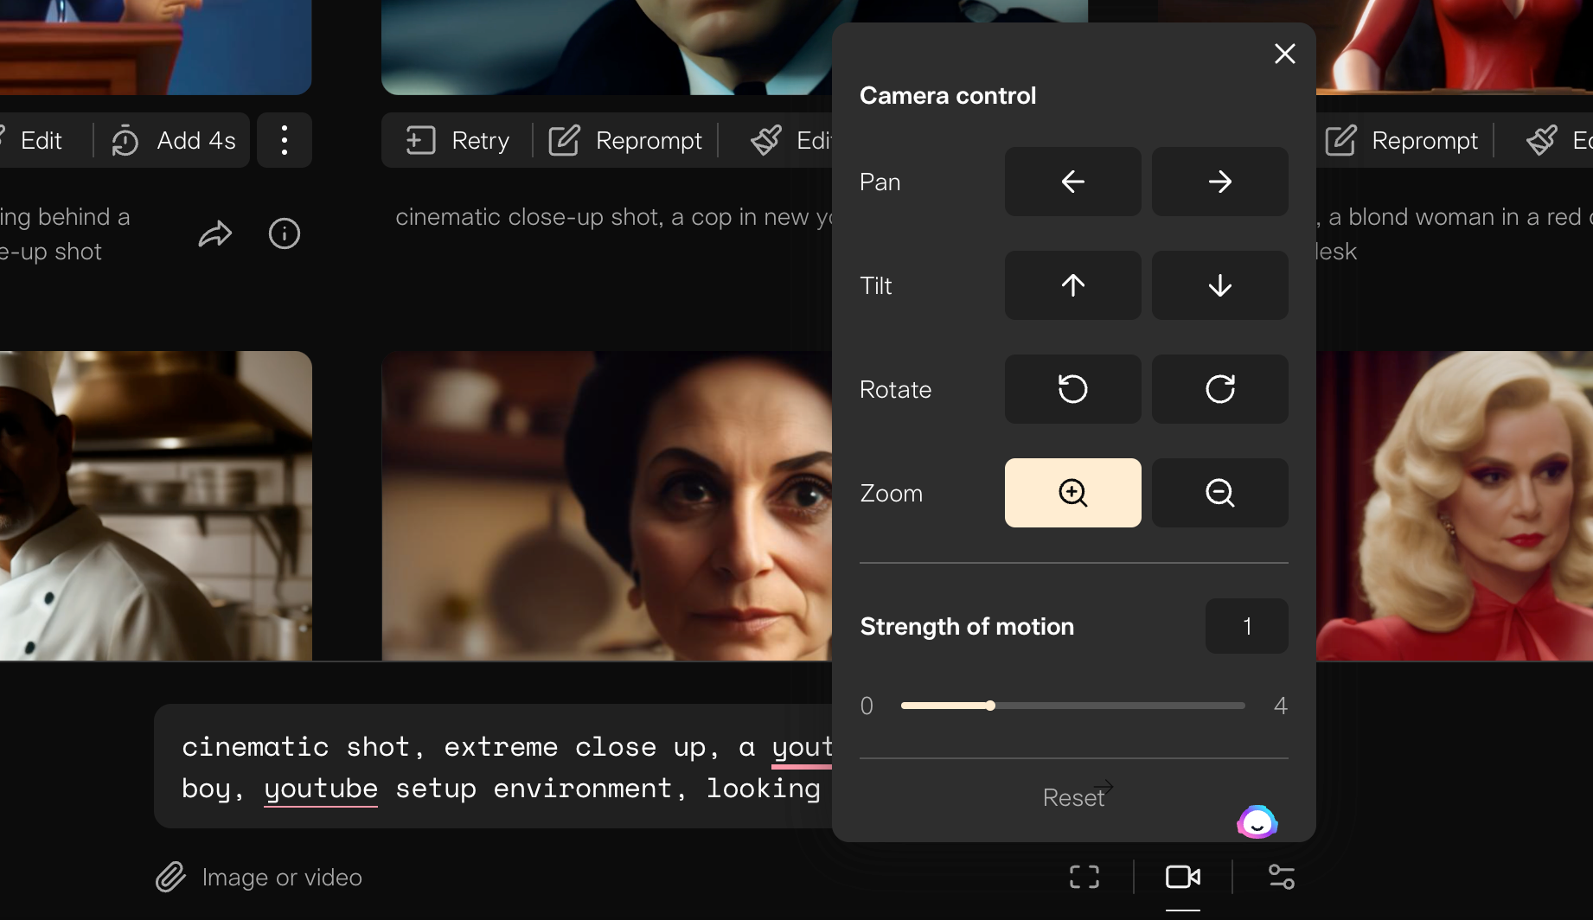
Task: Tilt the camera up
Action: point(1072,285)
